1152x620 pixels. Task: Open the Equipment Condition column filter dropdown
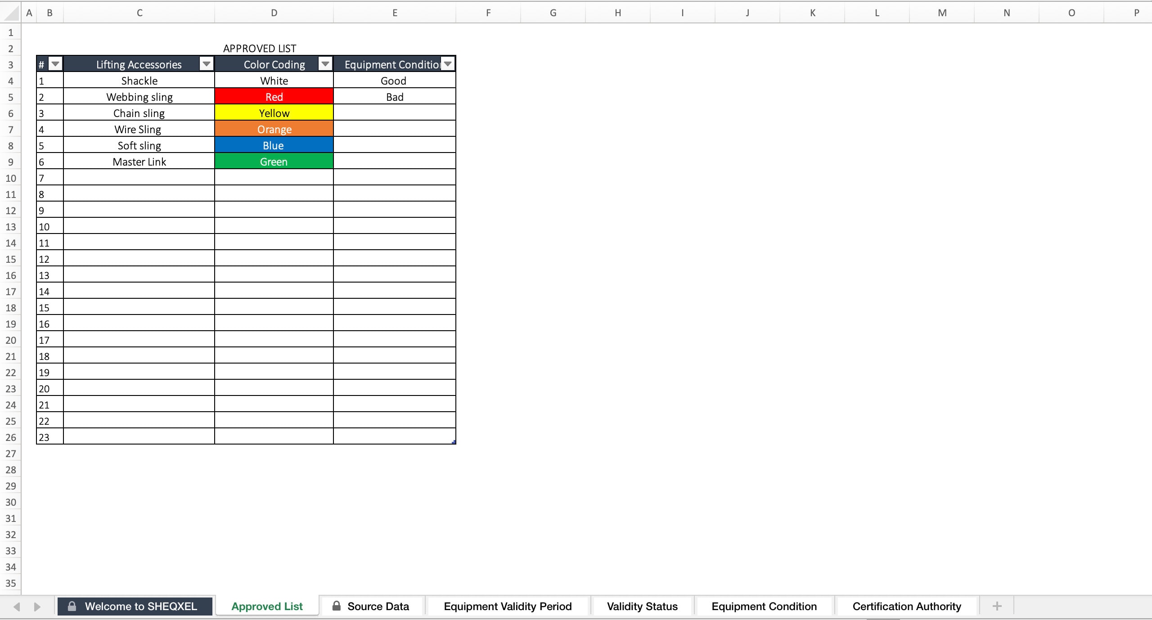point(448,64)
